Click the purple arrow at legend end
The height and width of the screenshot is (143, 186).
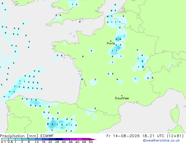(93, 139)
